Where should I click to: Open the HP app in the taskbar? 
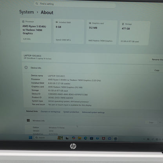pyautogui.click(x=109, y=138)
